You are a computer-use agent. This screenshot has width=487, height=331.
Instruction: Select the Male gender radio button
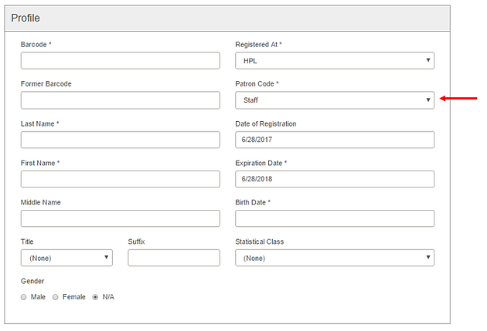tap(24, 297)
